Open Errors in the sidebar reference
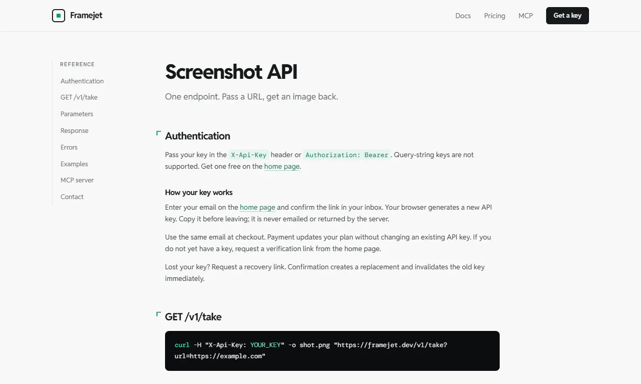Viewport: 641px width, 384px height. 69,147
